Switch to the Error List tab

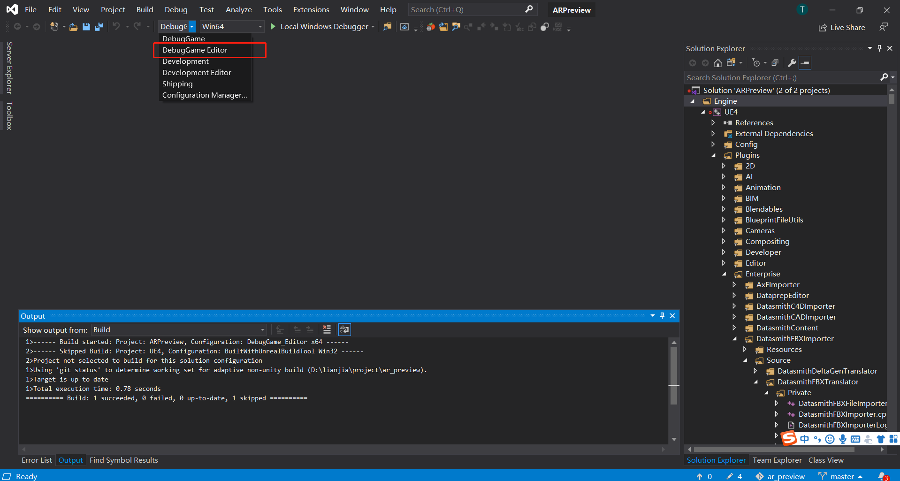[x=37, y=460]
